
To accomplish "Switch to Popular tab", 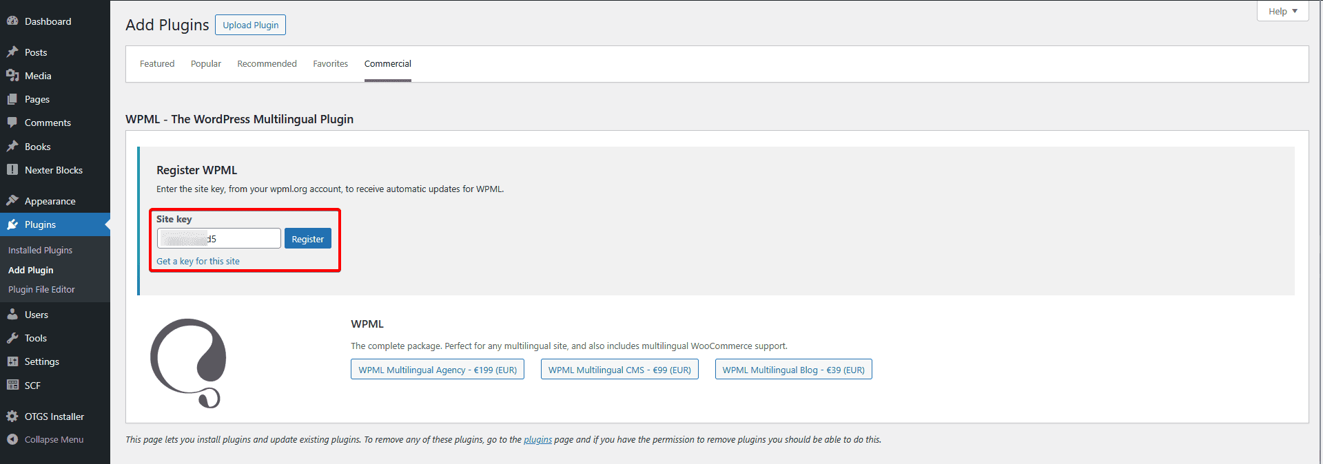I will coord(206,63).
